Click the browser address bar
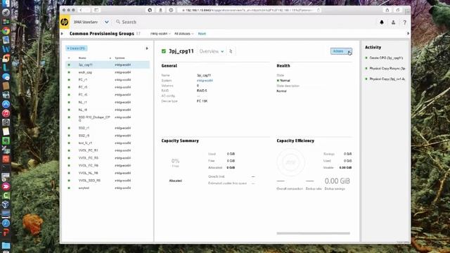Screen dimensions: 450x253 (x=248, y=10)
